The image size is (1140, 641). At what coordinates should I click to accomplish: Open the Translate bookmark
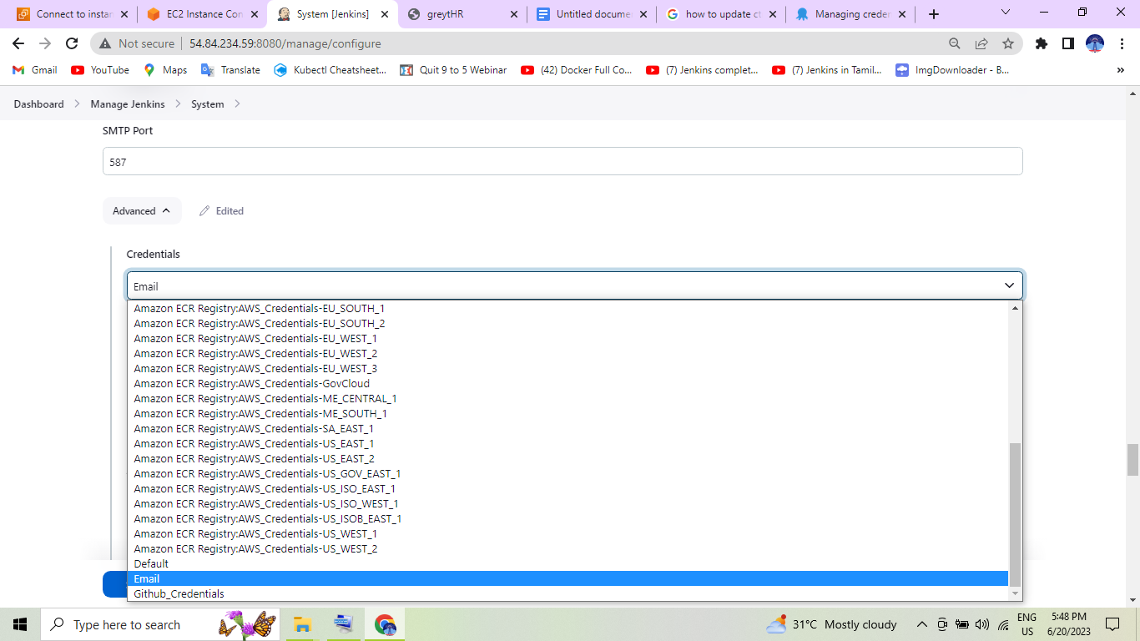pyautogui.click(x=230, y=70)
